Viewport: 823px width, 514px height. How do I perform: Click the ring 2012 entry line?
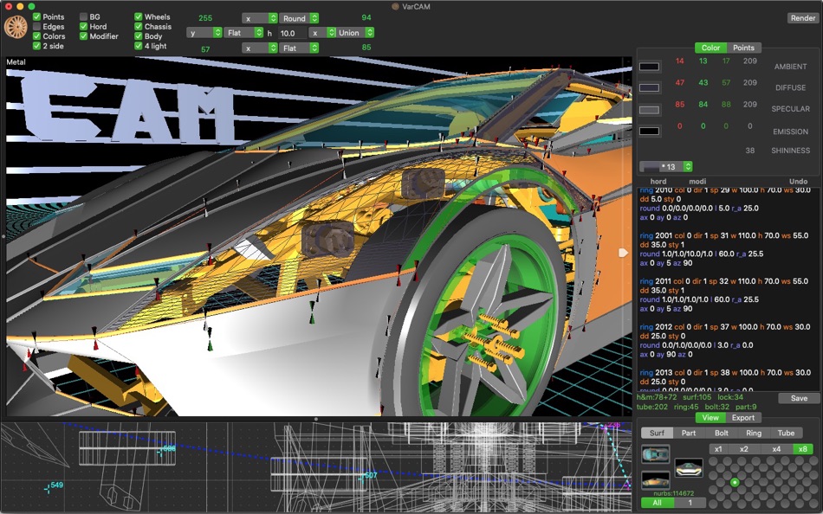(725, 327)
